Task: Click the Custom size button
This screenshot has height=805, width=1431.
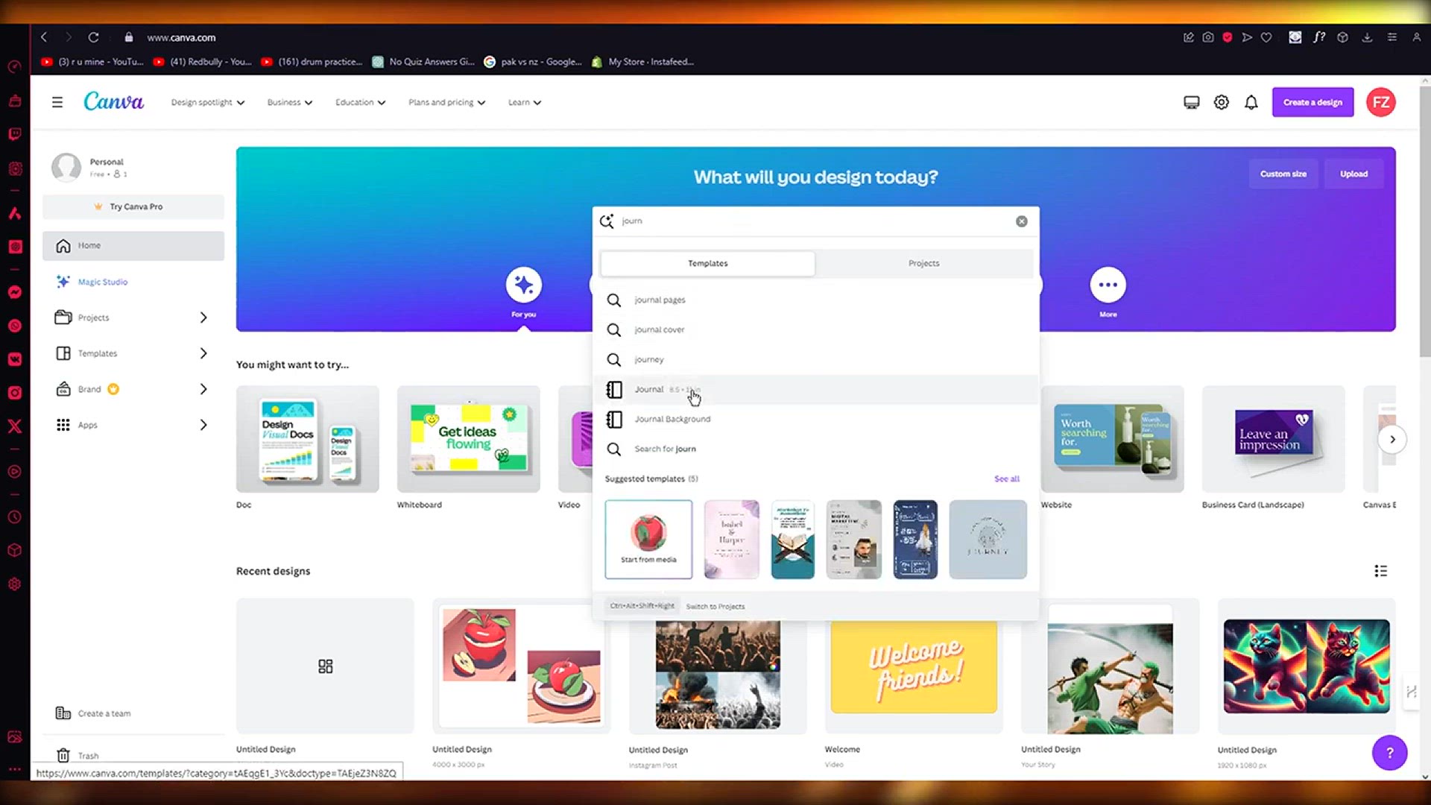Action: click(x=1283, y=174)
